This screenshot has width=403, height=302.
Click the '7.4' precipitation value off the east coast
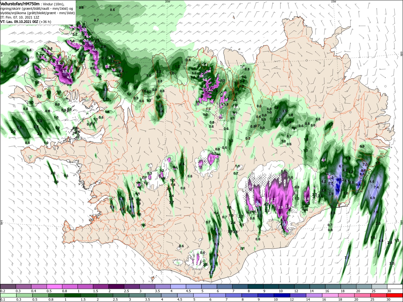(x=376, y=187)
